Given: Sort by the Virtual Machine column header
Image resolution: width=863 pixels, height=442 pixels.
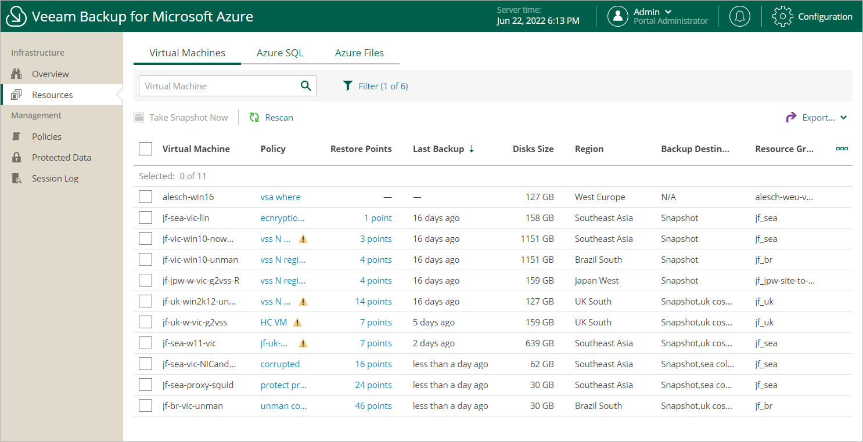Looking at the screenshot, I should (196, 148).
